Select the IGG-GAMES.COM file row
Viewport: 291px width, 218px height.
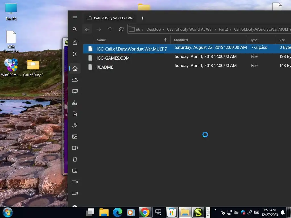187,58
